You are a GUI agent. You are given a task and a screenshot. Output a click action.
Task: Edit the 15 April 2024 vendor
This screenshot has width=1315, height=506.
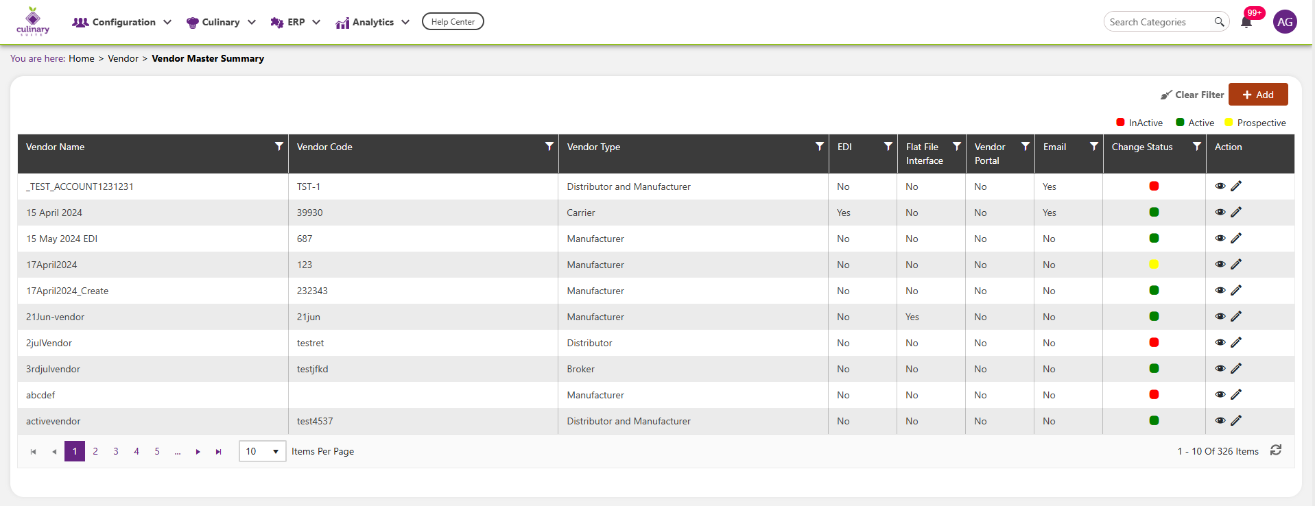click(x=1236, y=212)
